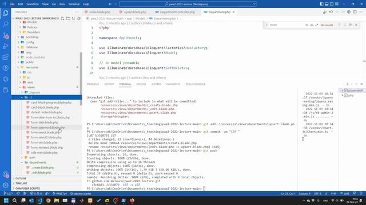Click the tabnine starter status item

tap(81, 194)
